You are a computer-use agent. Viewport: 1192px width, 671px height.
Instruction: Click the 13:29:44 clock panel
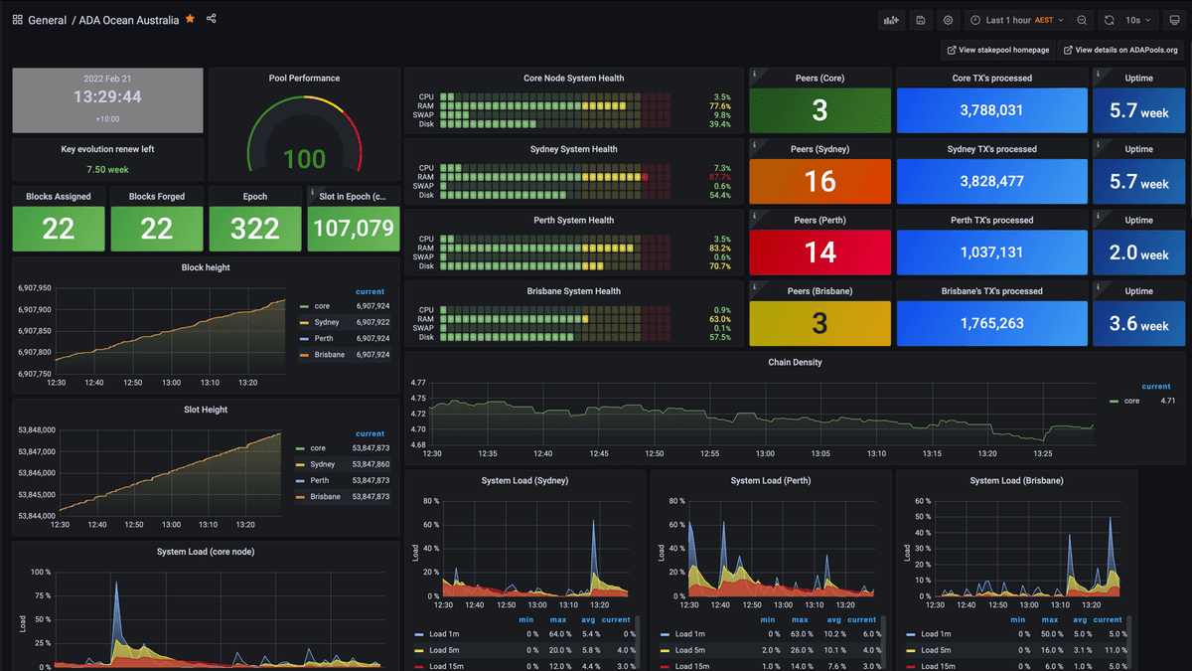[107, 100]
